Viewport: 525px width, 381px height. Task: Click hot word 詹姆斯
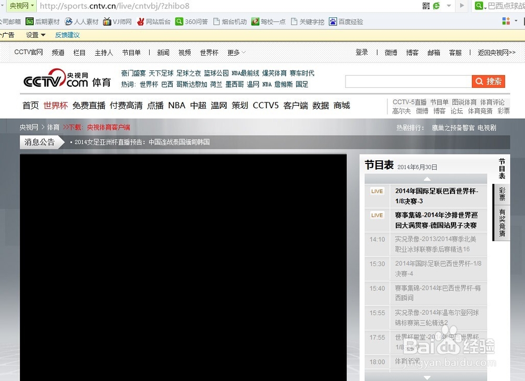click(x=283, y=84)
